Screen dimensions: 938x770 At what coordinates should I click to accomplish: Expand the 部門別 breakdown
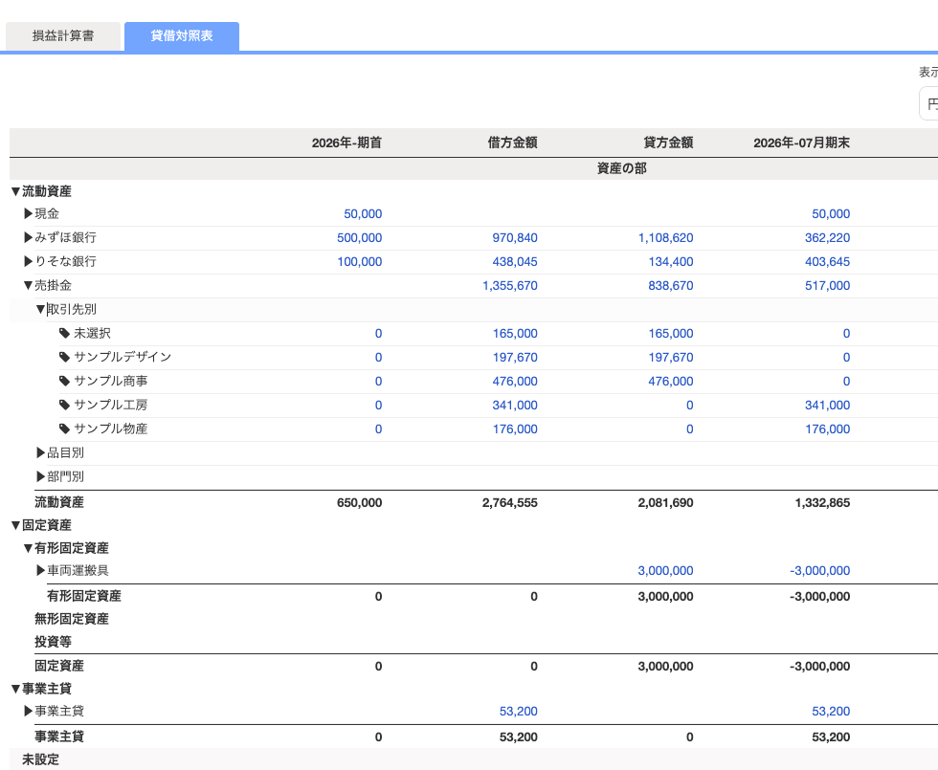pyautogui.click(x=40, y=476)
